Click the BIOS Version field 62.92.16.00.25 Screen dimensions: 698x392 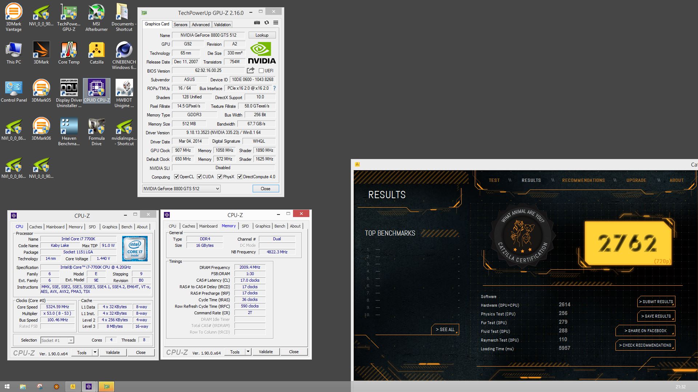tap(208, 71)
